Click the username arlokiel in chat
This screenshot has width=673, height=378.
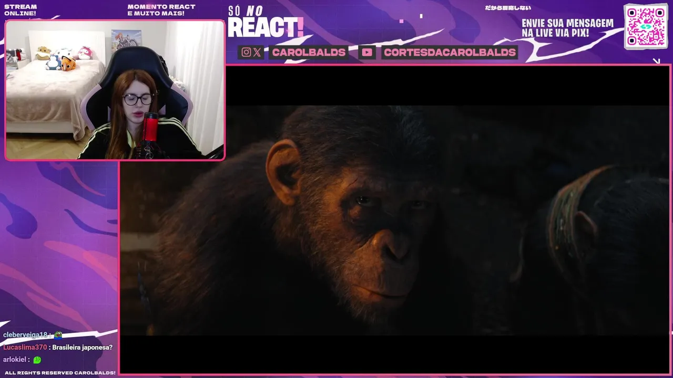(x=14, y=360)
